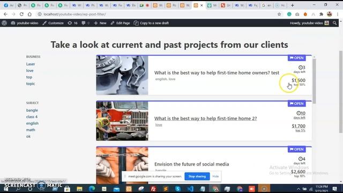
Task: Open Grammarly extension icon
Action: pyautogui.click(x=289, y=14)
